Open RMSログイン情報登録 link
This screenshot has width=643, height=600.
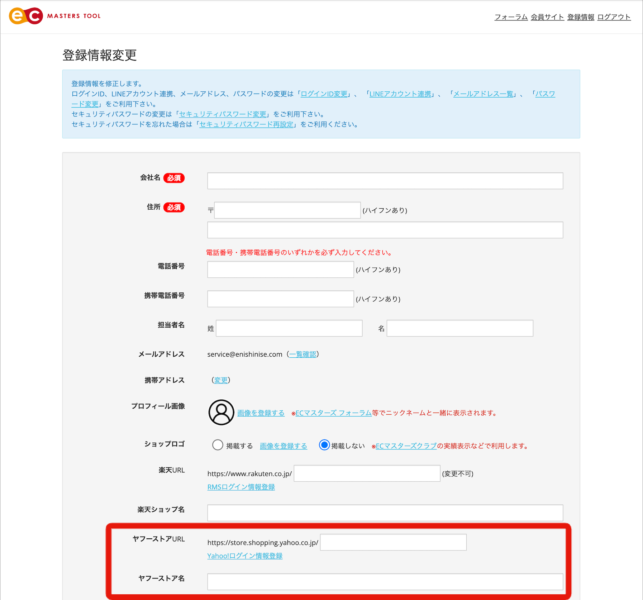coord(241,487)
